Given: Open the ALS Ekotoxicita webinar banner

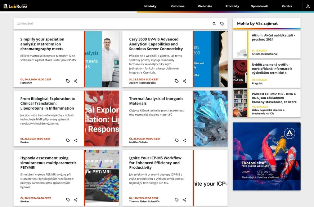Looking at the screenshot, I should 266,157.
